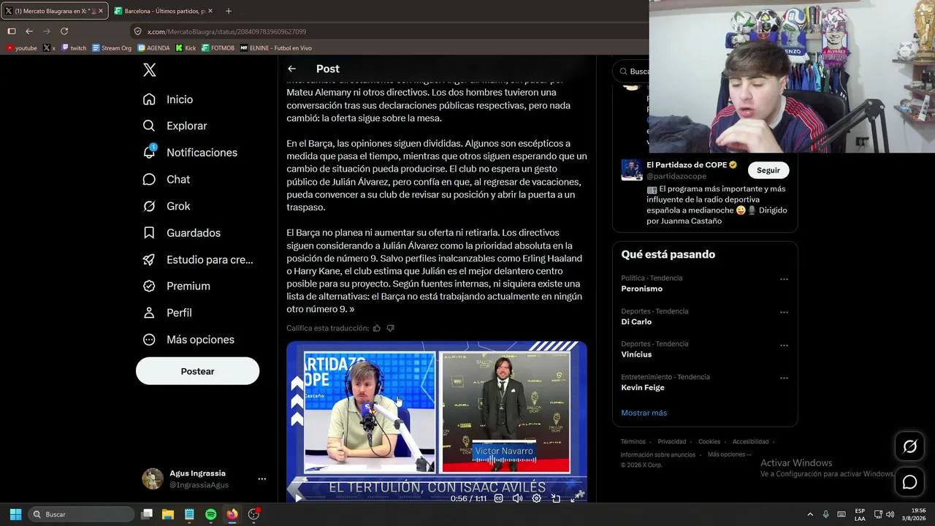Open the FOTMOB bookmark
This screenshot has height=526, width=935.
tap(218, 48)
